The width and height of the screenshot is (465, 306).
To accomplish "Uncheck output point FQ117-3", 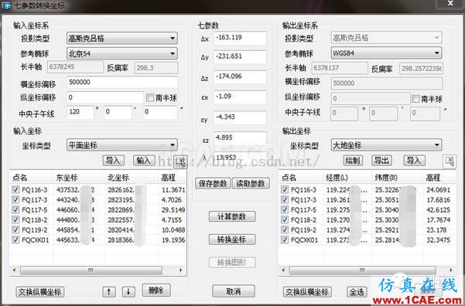I will (285, 199).
